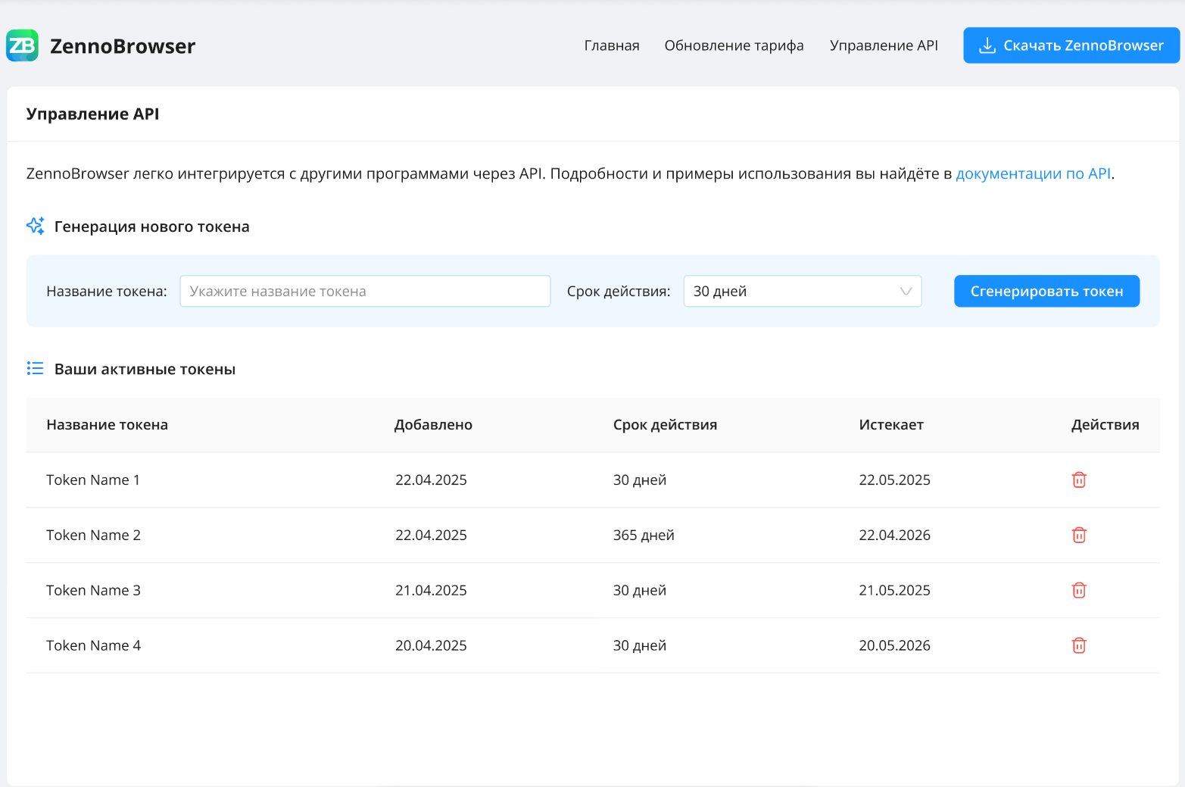Open the Главная menu item
Viewport: 1185px width, 787px height.
pyautogui.click(x=611, y=45)
